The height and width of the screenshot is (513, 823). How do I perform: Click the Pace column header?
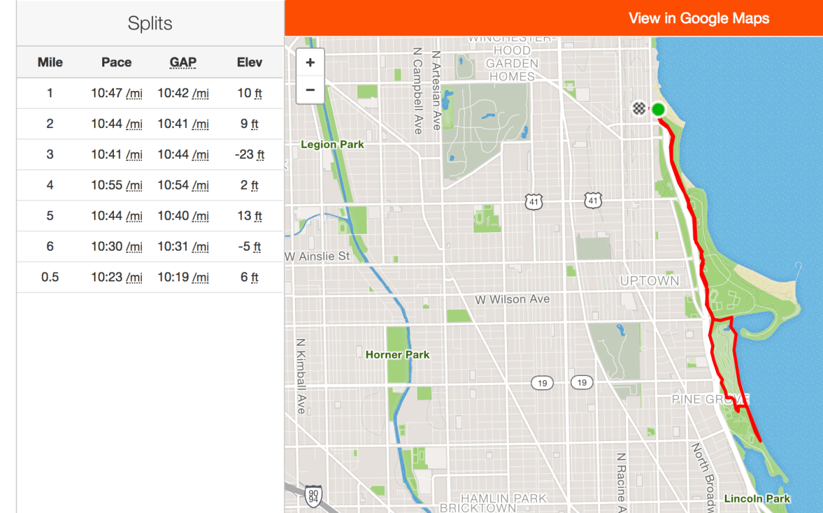coord(117,62)
